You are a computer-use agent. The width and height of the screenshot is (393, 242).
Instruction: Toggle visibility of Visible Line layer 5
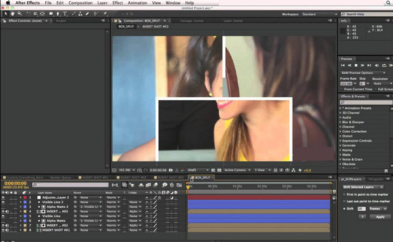click(3, 216)
